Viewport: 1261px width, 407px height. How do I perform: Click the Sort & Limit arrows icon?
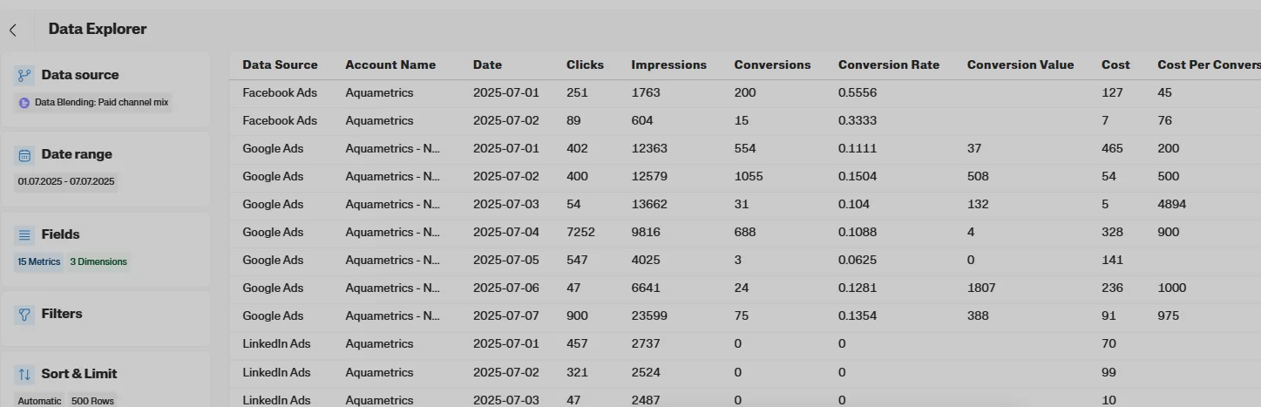tap(24, 375)
